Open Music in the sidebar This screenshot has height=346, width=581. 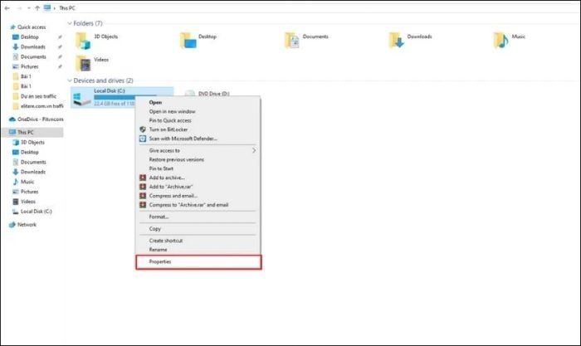[x=27, y=182]
